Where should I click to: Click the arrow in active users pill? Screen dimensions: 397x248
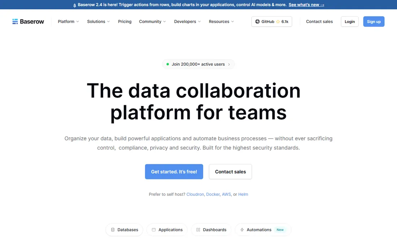(x=229, y=65)
